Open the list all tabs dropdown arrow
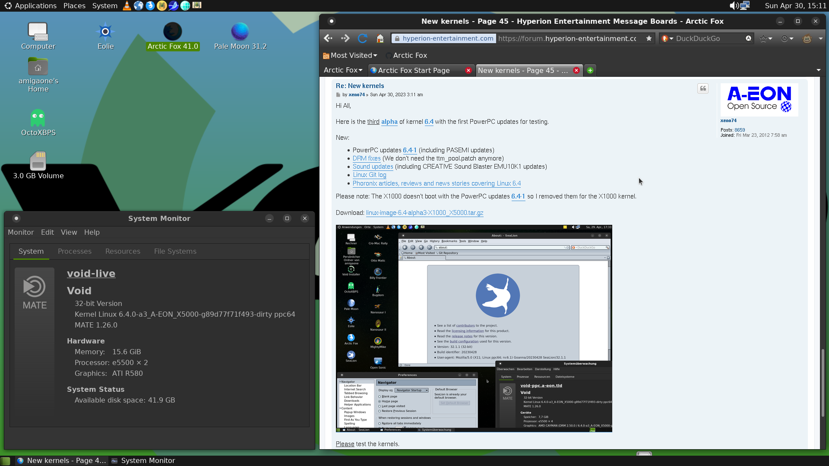This screenshot has height=466, width=829. (819, 70)
